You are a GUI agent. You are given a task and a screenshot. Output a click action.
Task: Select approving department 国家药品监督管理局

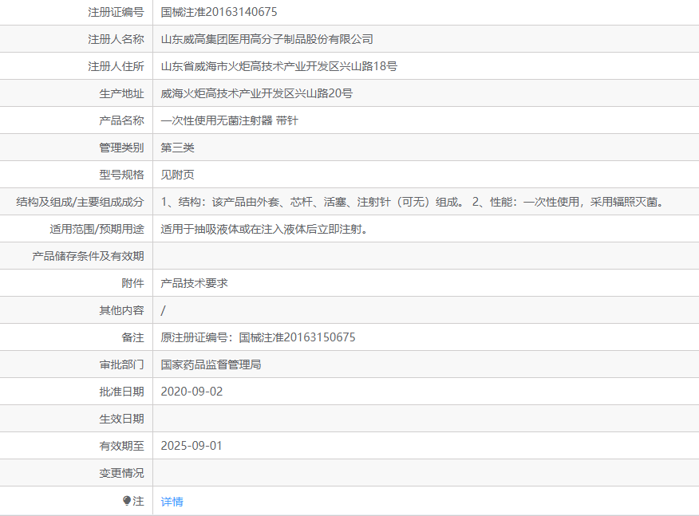click(x=211, y=364)
